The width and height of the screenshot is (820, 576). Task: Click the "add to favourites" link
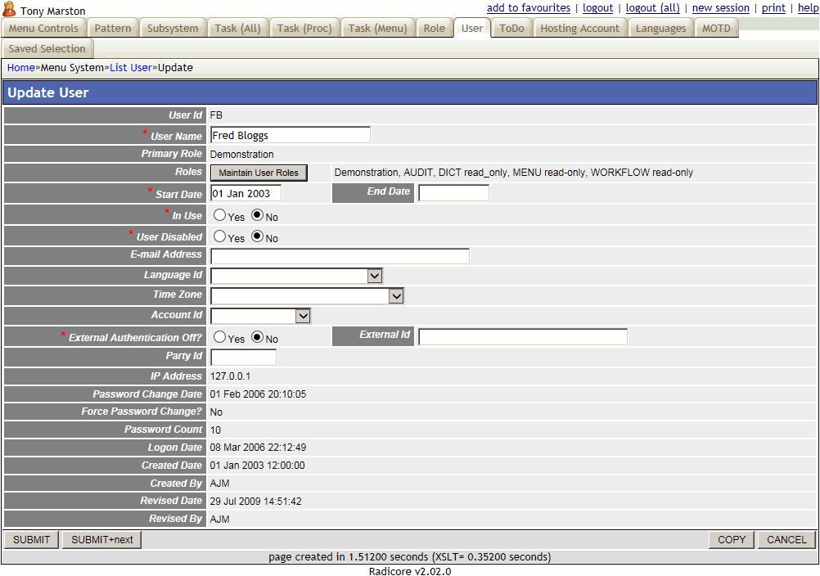coord(528,7)
